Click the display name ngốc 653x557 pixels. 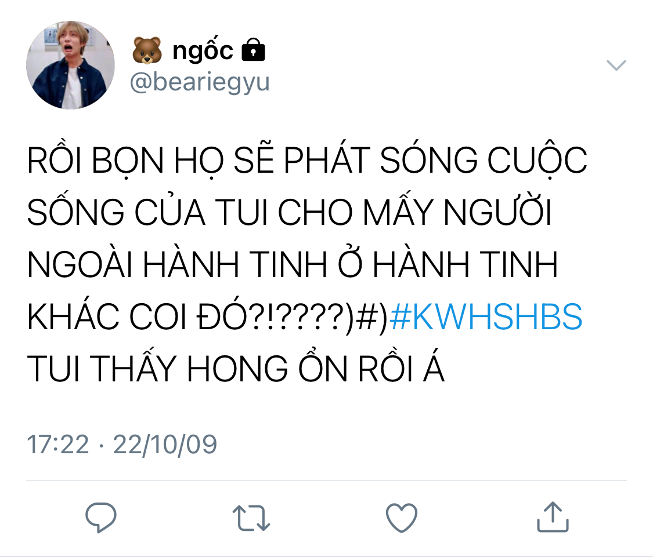tap(203, 51)
